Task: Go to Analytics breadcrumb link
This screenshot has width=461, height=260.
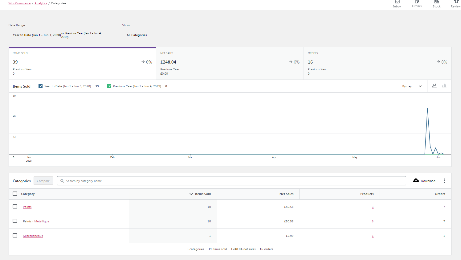Action: pyautogui.click(x=41, y=3)
